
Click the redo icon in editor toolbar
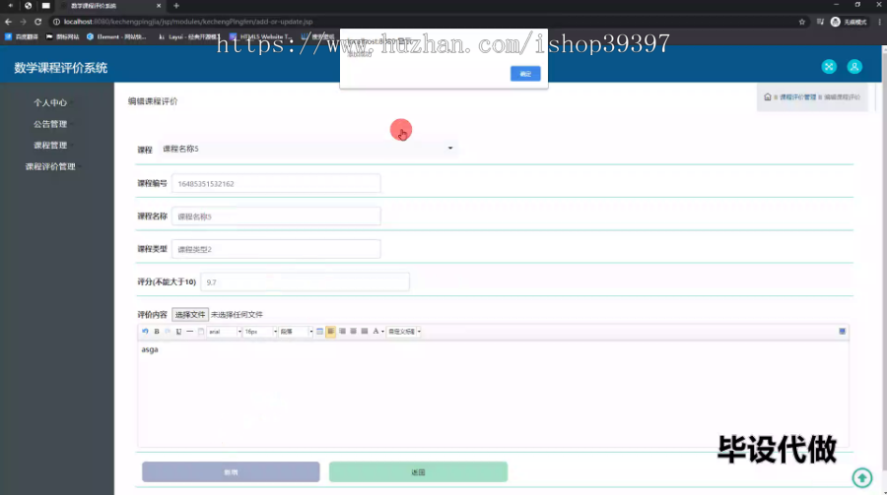click(x=168, y=332)
